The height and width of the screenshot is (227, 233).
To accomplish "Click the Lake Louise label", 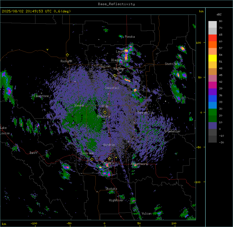I will [x=5, y=130].
